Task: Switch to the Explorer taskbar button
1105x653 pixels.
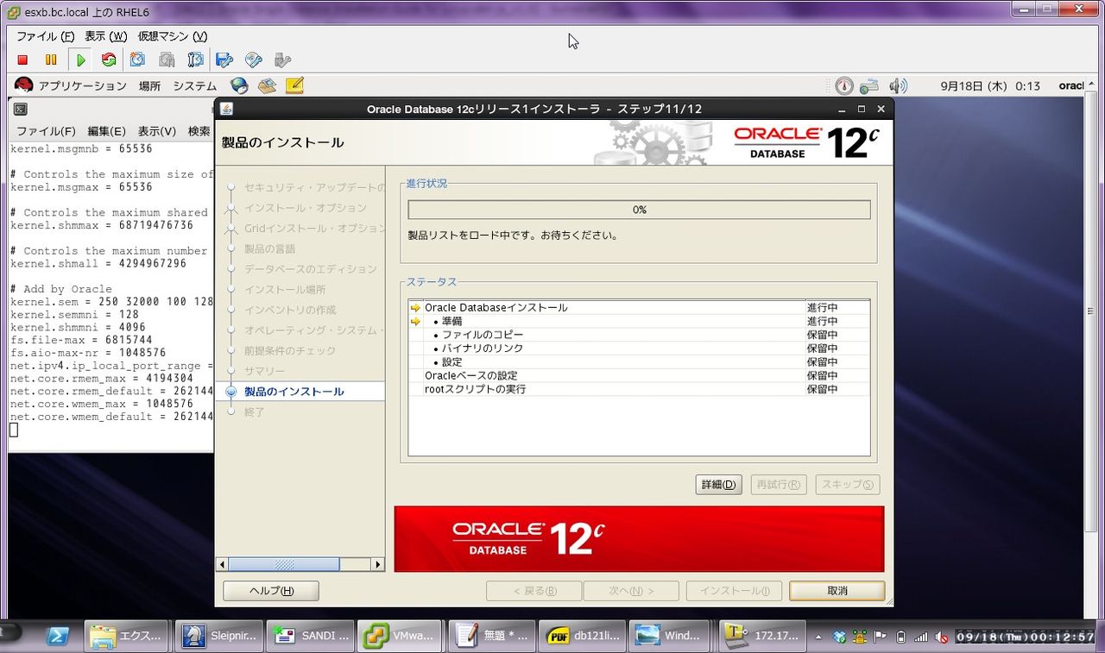Action: [x=127, y=636]
